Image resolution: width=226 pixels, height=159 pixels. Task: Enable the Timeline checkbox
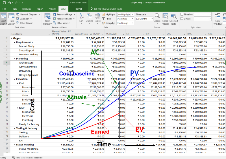click(182, 14)
